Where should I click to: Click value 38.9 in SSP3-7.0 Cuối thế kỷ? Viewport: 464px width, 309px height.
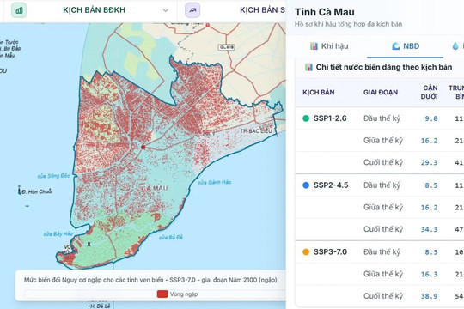(x=429, y=296)
